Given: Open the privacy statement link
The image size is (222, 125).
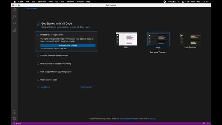Looking at the screenshot, I should click(x=127, y=119).
